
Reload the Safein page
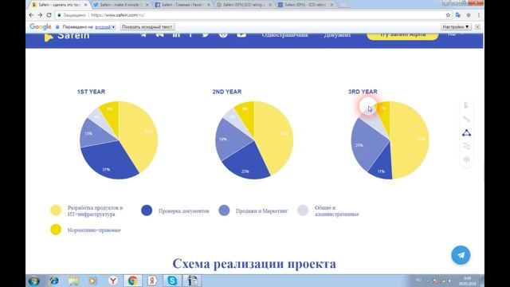(x=49, y=15)
